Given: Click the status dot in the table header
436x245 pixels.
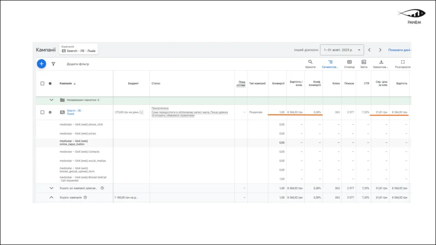Looking at the screenshot, I should (50, 83).
